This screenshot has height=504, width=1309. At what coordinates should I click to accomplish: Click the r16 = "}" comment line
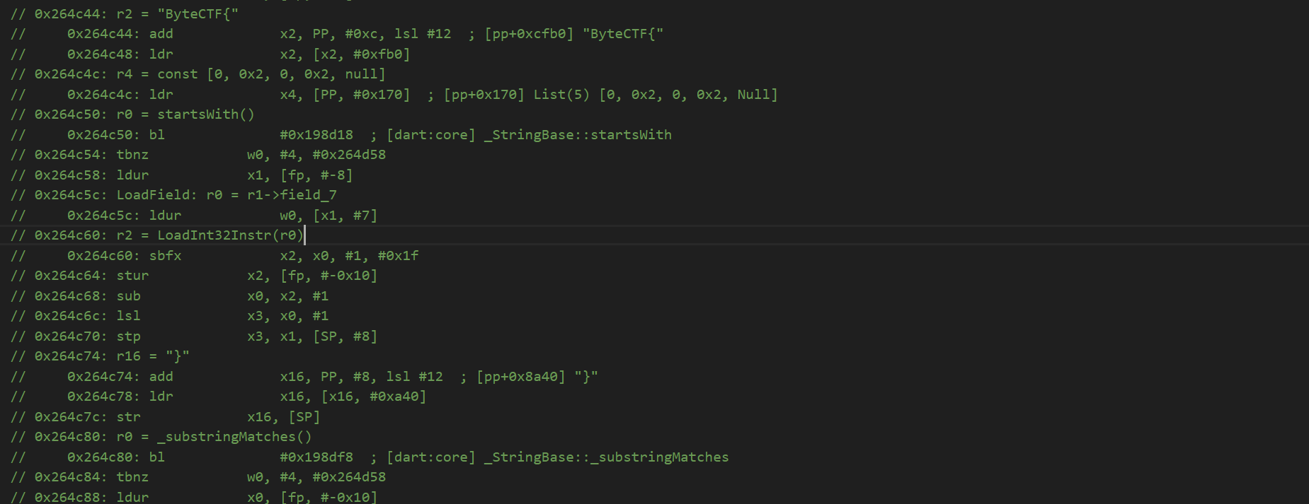(x=112, y=356)
